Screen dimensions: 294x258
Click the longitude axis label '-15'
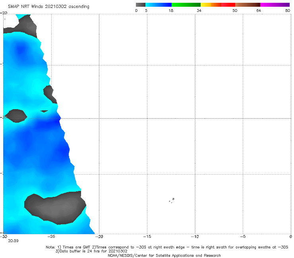point(147,237)
